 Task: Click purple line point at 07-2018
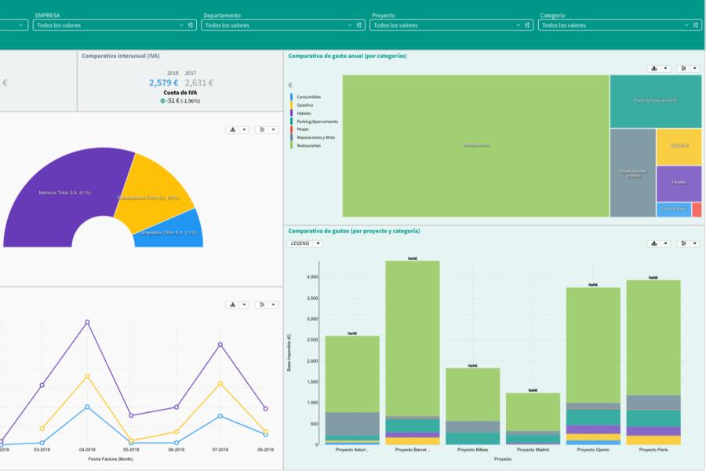[220, 345]
